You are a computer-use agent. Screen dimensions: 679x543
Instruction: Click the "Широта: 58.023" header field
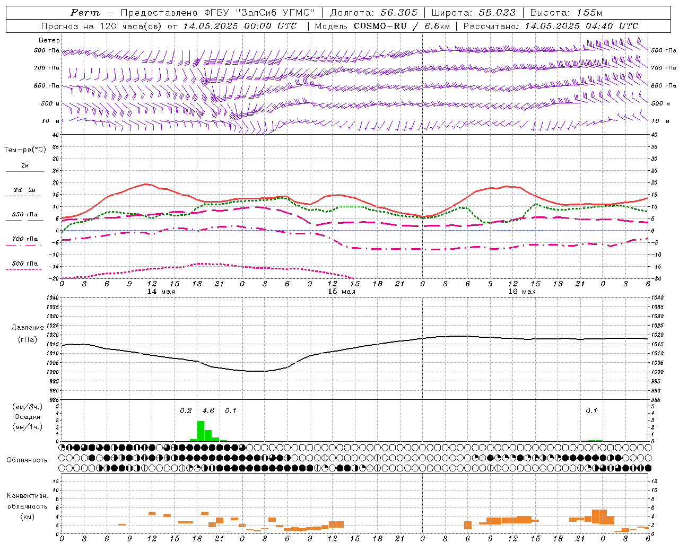(473, 13)
